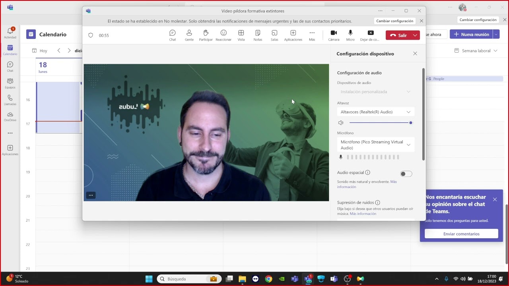
Task: Dismiss the No molestar status banner
Action: 422,21
